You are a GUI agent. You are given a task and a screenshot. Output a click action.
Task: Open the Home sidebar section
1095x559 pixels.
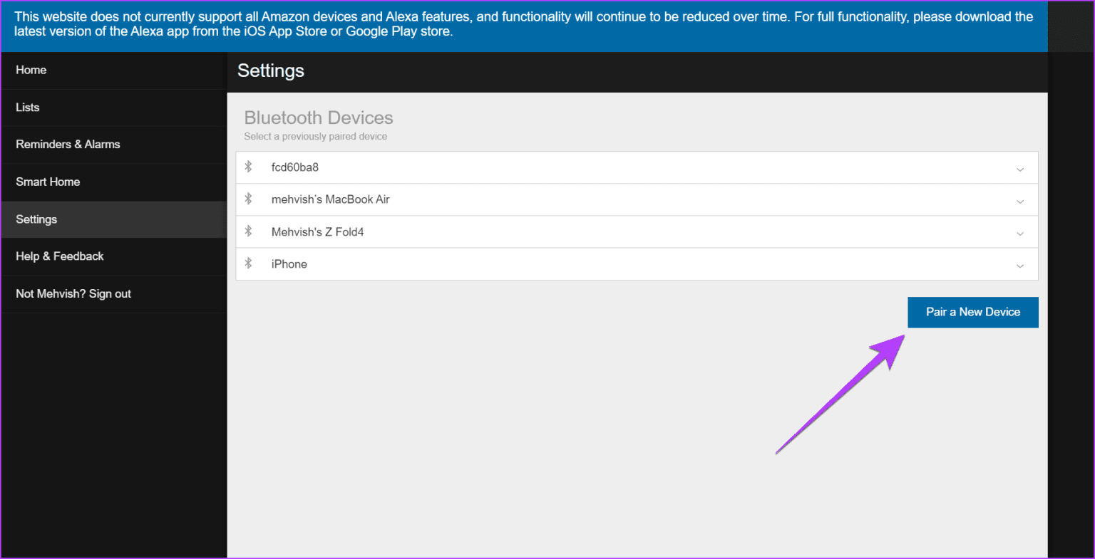pos(31,70)
